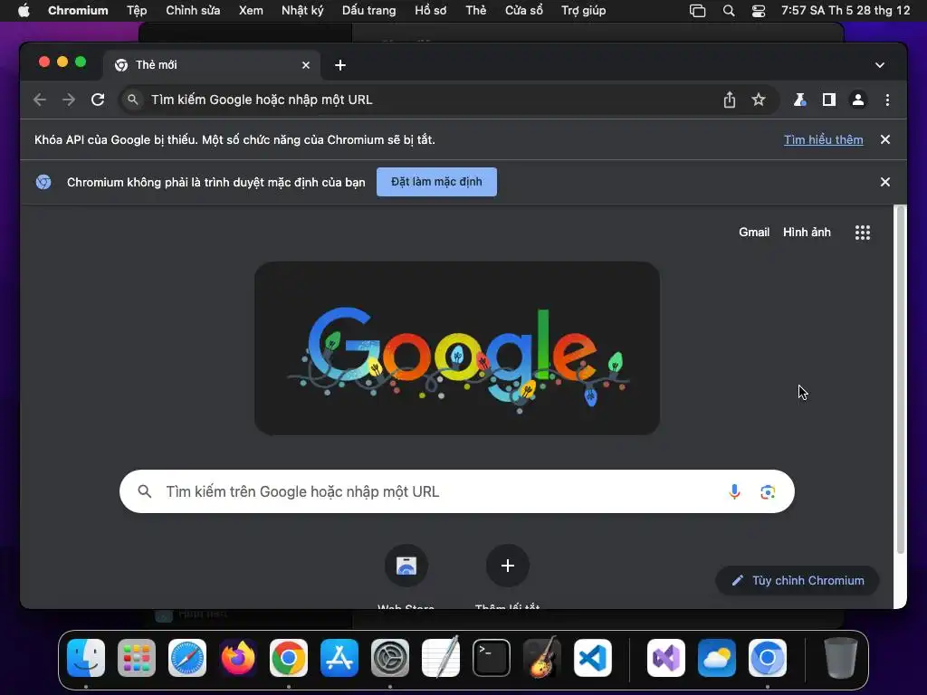
Task: Close the 'Thẻ mới' tab
Action: pos(306,65)
